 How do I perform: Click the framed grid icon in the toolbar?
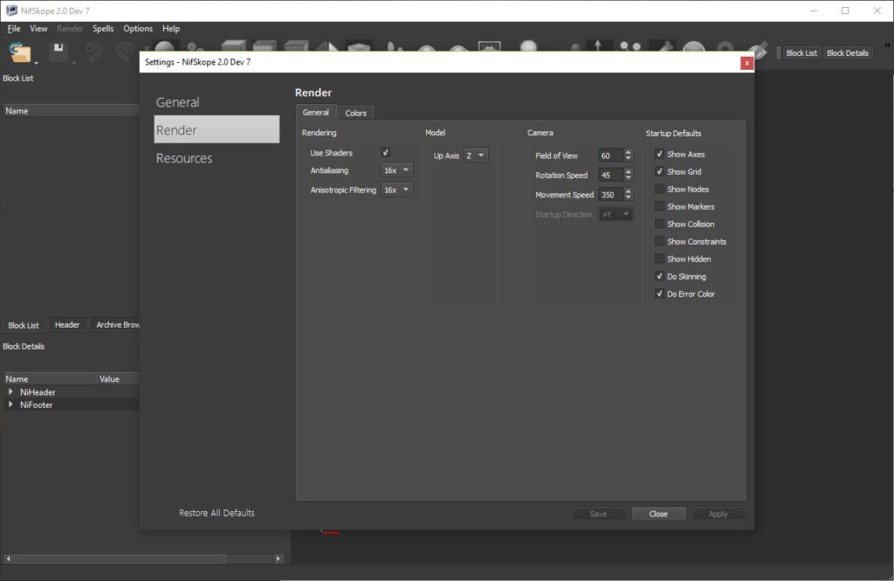489,46
